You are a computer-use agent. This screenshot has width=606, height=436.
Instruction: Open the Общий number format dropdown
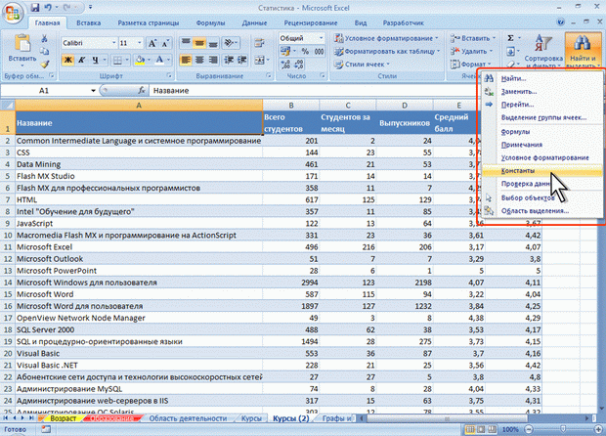[x=321, y=38]
